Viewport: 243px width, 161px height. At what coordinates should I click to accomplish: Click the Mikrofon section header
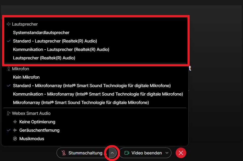coord(20,69)
